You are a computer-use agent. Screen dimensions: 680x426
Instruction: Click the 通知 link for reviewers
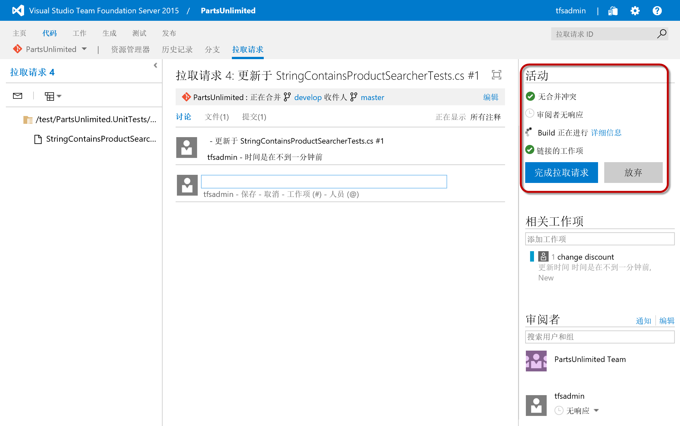coord(643,321)
